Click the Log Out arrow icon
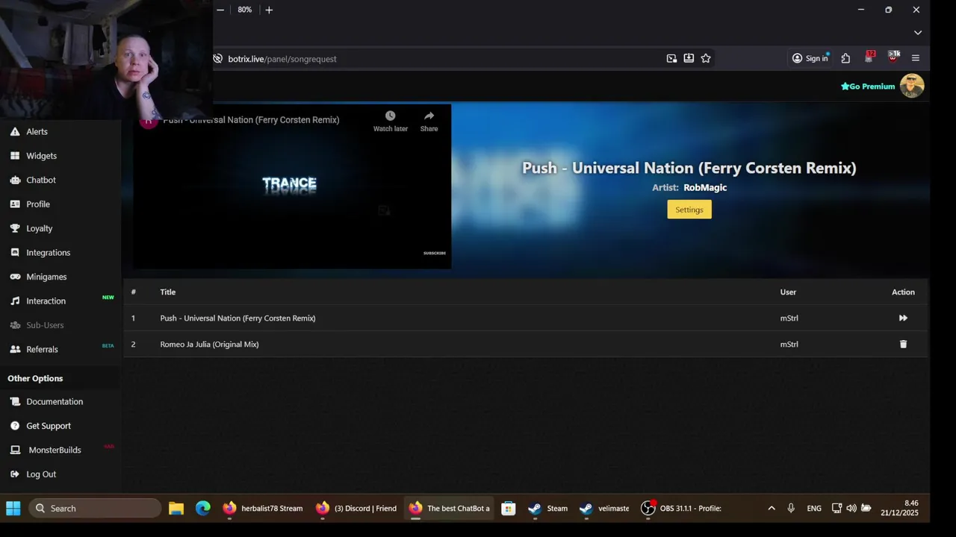Screen dimensions: 956x537 pos(15,474)
